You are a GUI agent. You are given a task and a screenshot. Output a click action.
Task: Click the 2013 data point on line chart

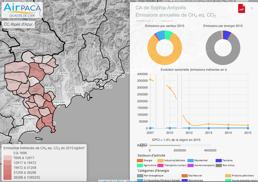209,124
